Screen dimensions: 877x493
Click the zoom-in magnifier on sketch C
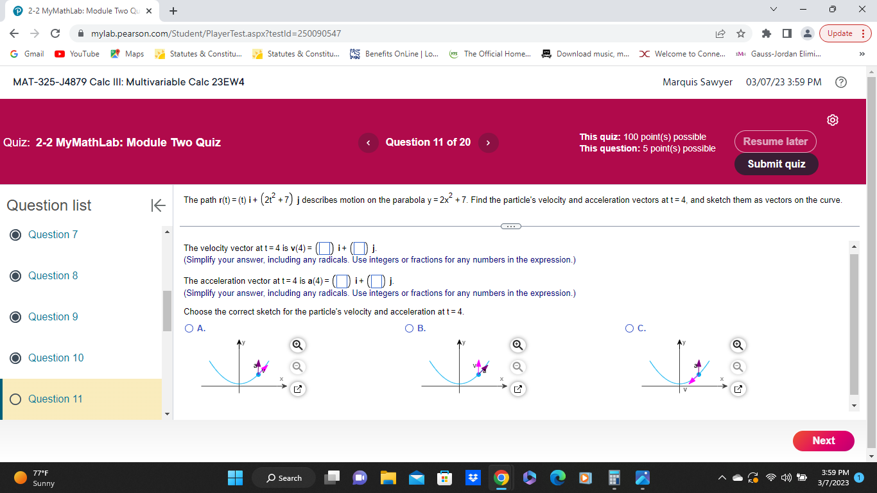tap(738, 345)
